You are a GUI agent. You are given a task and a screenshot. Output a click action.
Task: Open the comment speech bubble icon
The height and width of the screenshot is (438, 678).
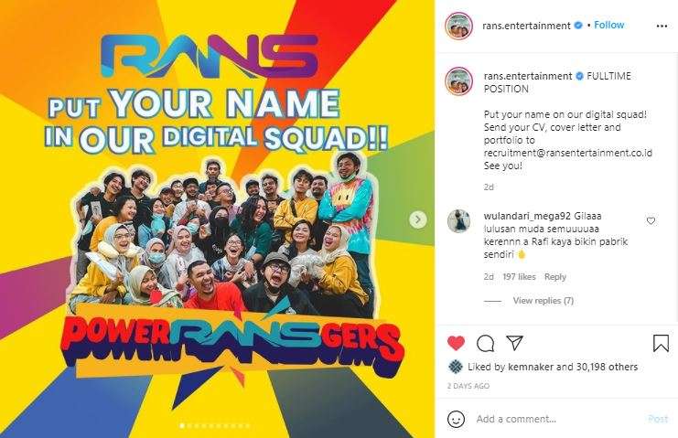tap(485, 344)
